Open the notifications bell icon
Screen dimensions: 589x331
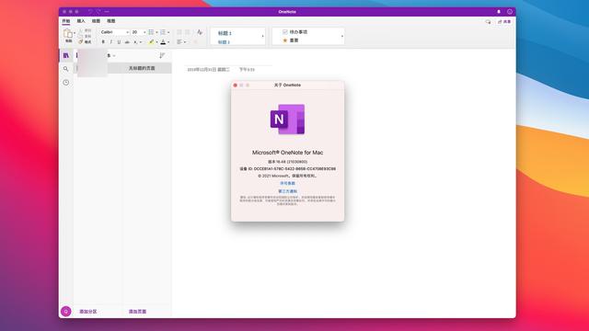pos(499,12)
